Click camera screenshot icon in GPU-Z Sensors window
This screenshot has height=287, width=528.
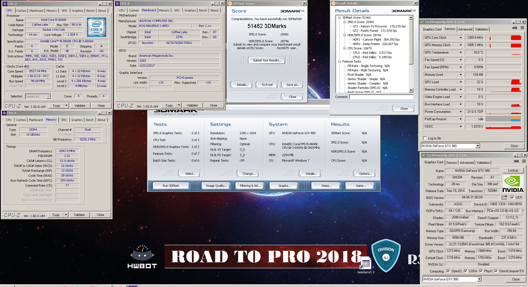pos(515,28)
